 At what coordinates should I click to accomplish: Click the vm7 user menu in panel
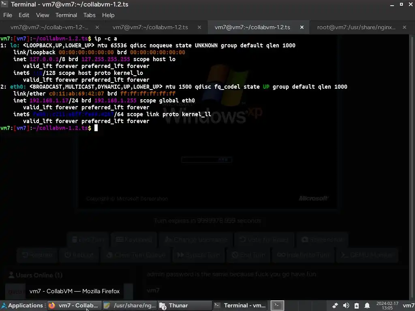[409, 305]
